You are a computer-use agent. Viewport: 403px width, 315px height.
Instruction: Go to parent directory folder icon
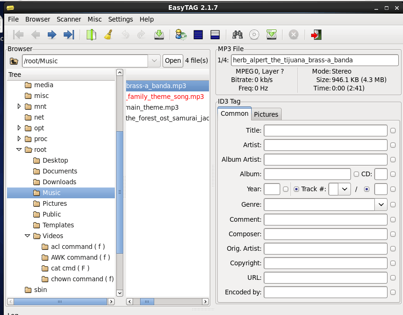pyautogui.click(x=14, y=61)
